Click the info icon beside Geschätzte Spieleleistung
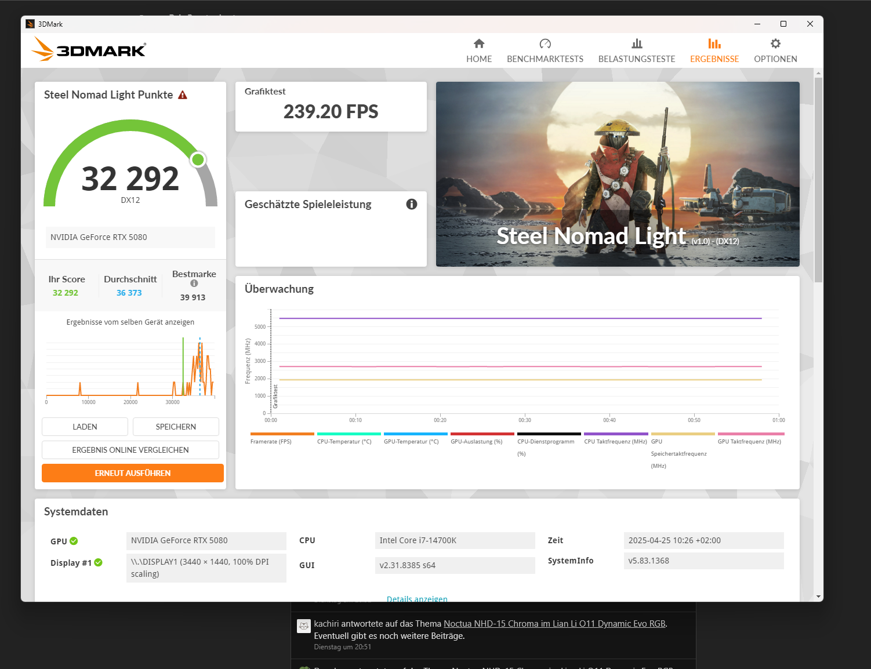Viewport: 871px width, 669px height. pos(412,204)
